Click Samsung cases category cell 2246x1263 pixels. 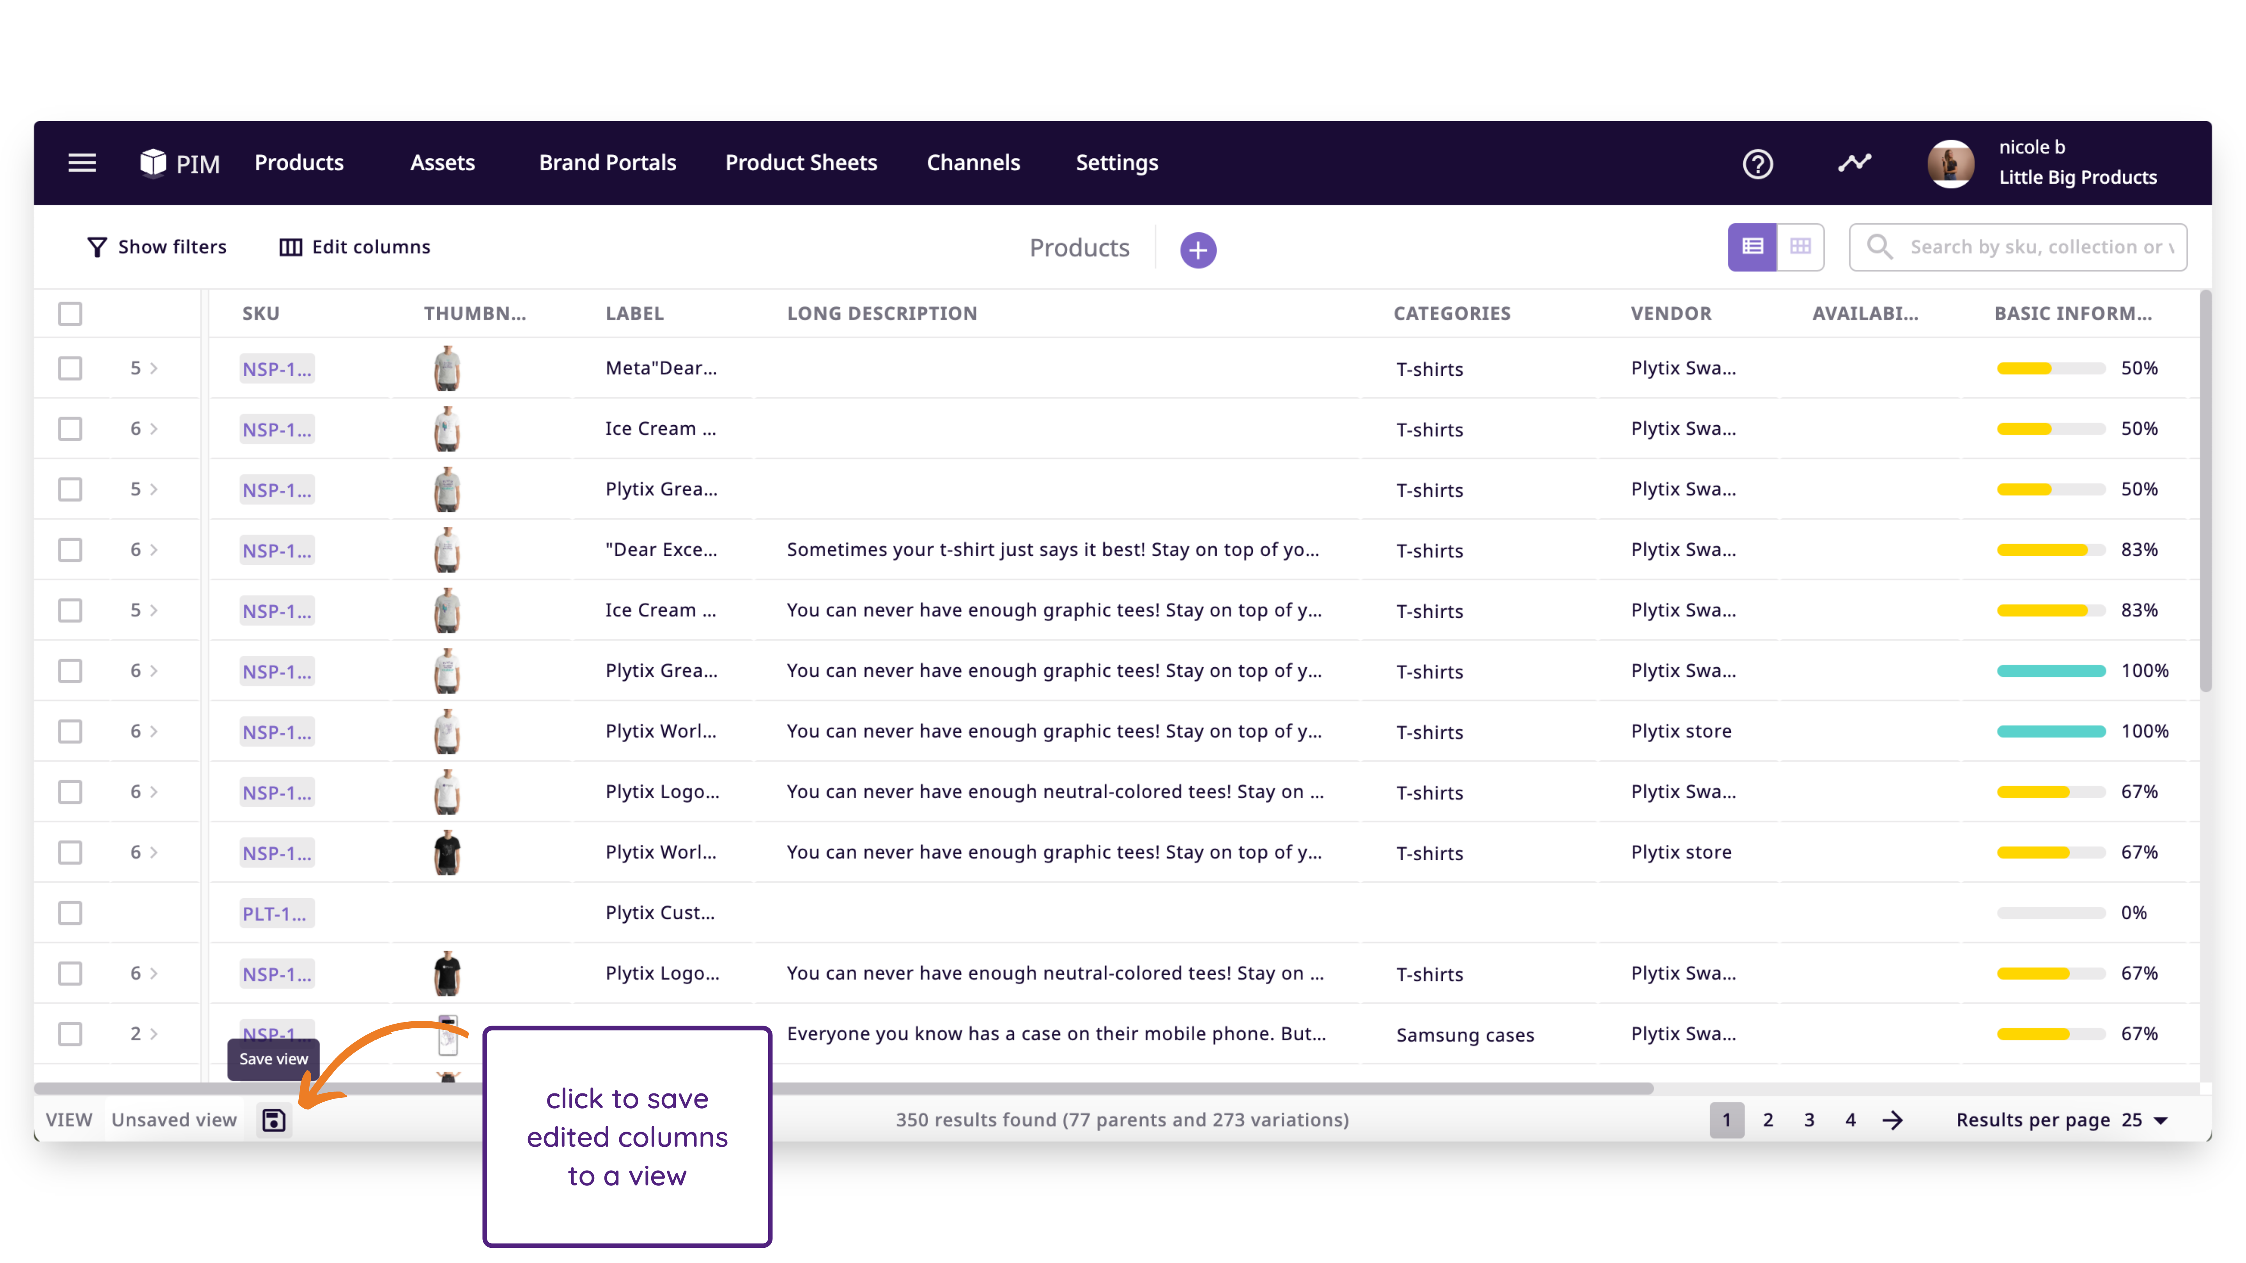(1465, 1035)
